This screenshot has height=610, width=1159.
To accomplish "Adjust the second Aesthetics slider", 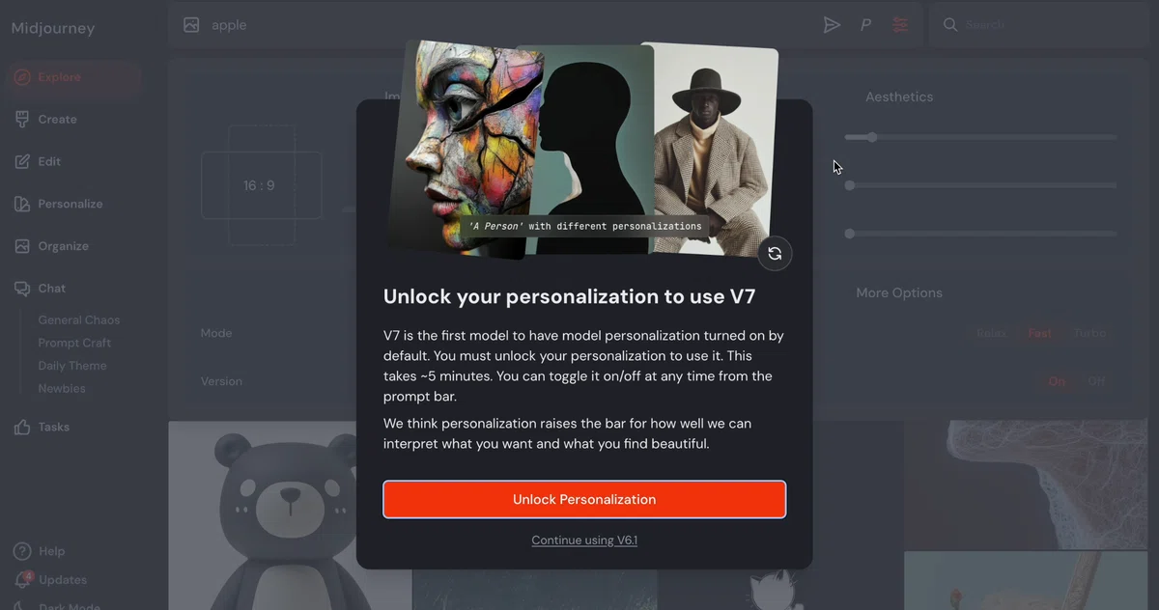I will pyautogui.click(x=980, y=185).
